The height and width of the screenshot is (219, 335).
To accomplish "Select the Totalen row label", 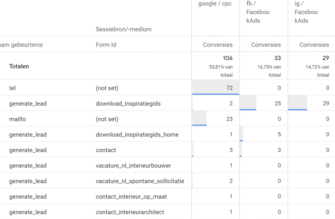I will tap(19, 66).
